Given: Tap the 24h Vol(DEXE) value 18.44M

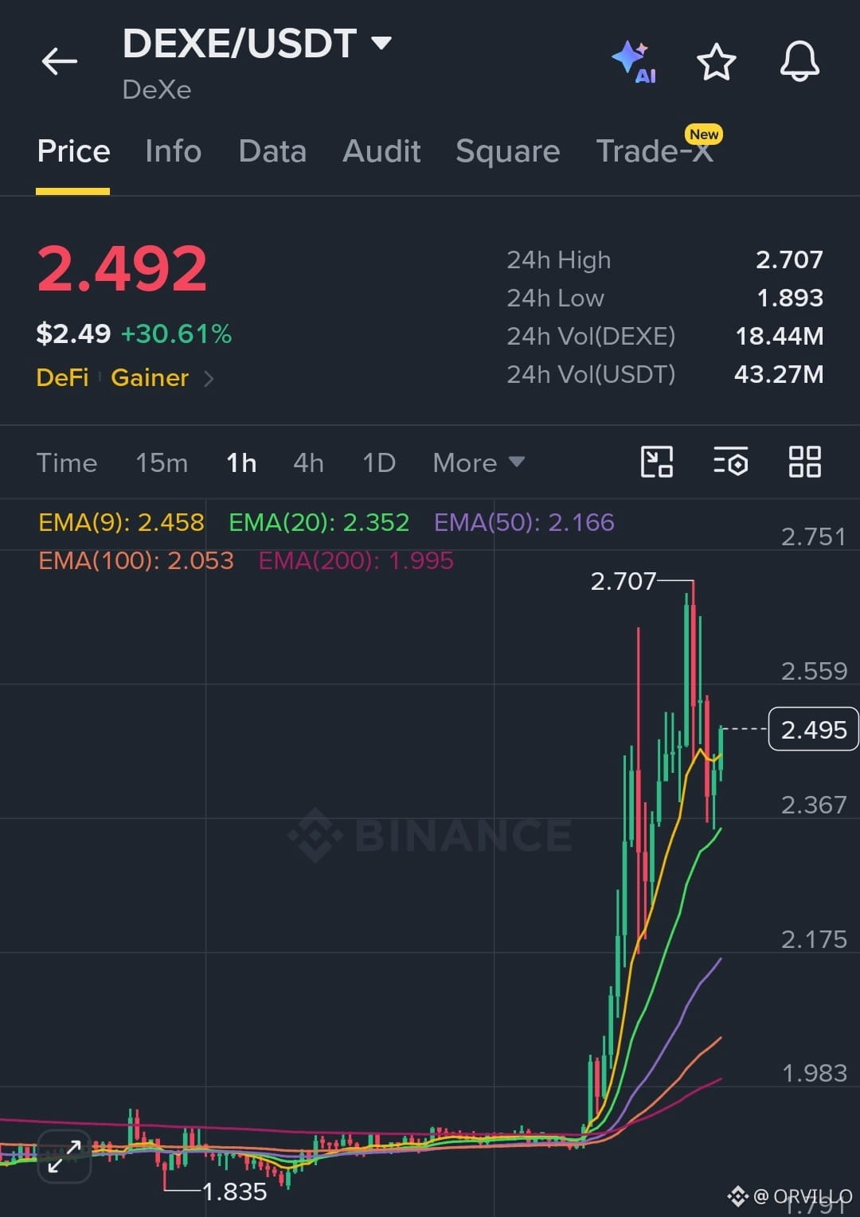Looking at the screenshot, I should tap(779, 336).
